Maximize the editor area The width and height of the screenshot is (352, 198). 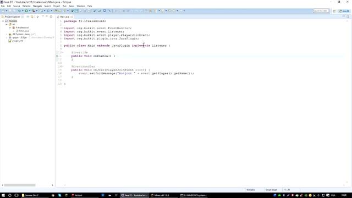click(348, 16)
